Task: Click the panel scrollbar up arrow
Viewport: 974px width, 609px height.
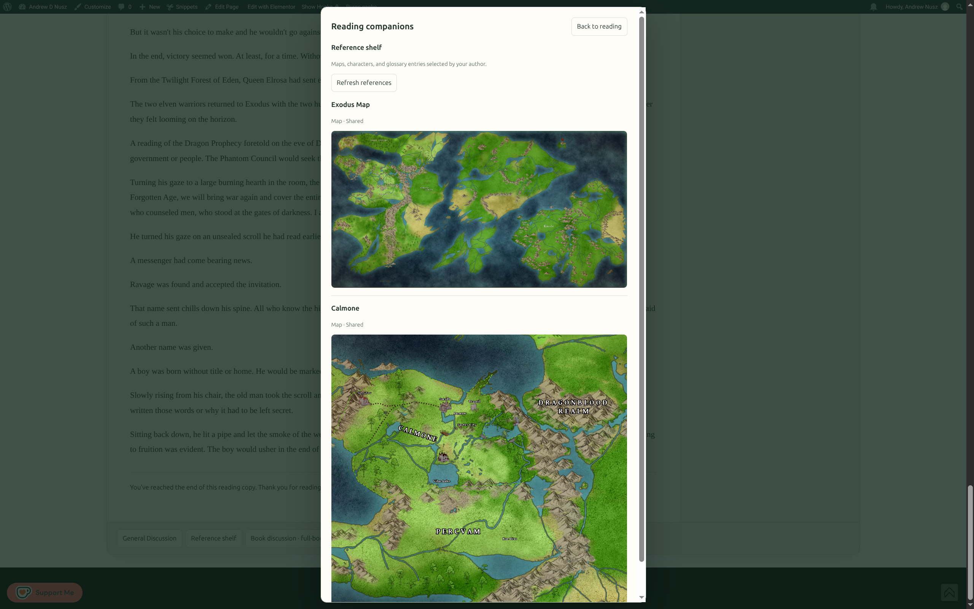Action: click(x=641, y=12)
